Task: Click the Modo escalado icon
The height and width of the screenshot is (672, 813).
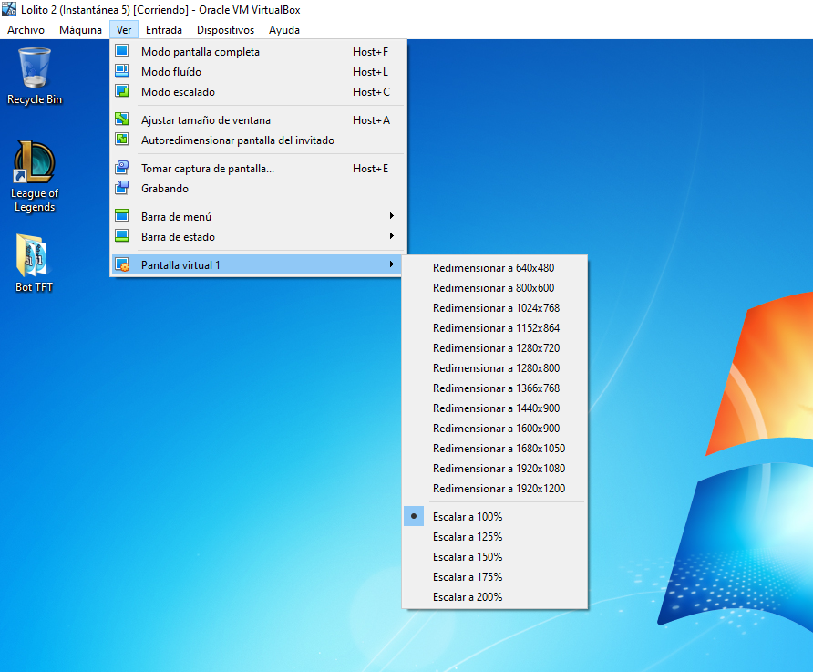Action: coord(122,92)
